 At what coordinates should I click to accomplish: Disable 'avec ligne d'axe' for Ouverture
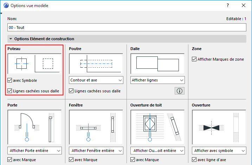point(194,160)
